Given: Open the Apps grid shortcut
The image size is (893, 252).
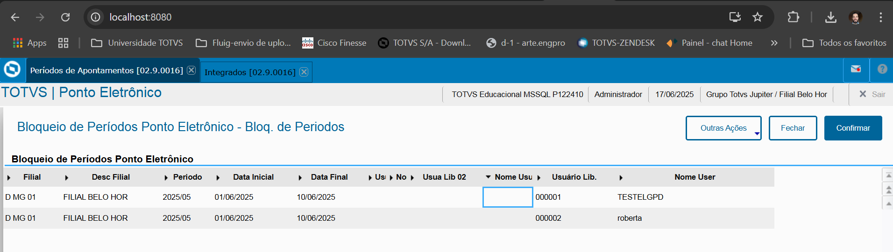Looking at the screenshot, I should pyautogui.click(x=29, y=43).
